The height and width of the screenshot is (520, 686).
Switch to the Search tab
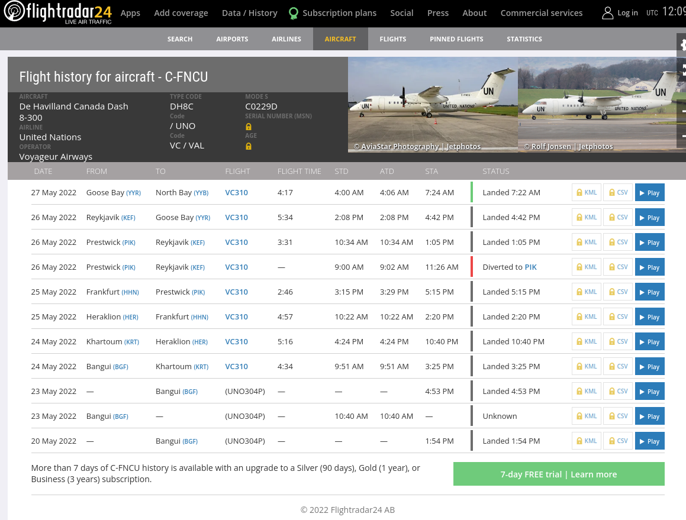point(180,39)
